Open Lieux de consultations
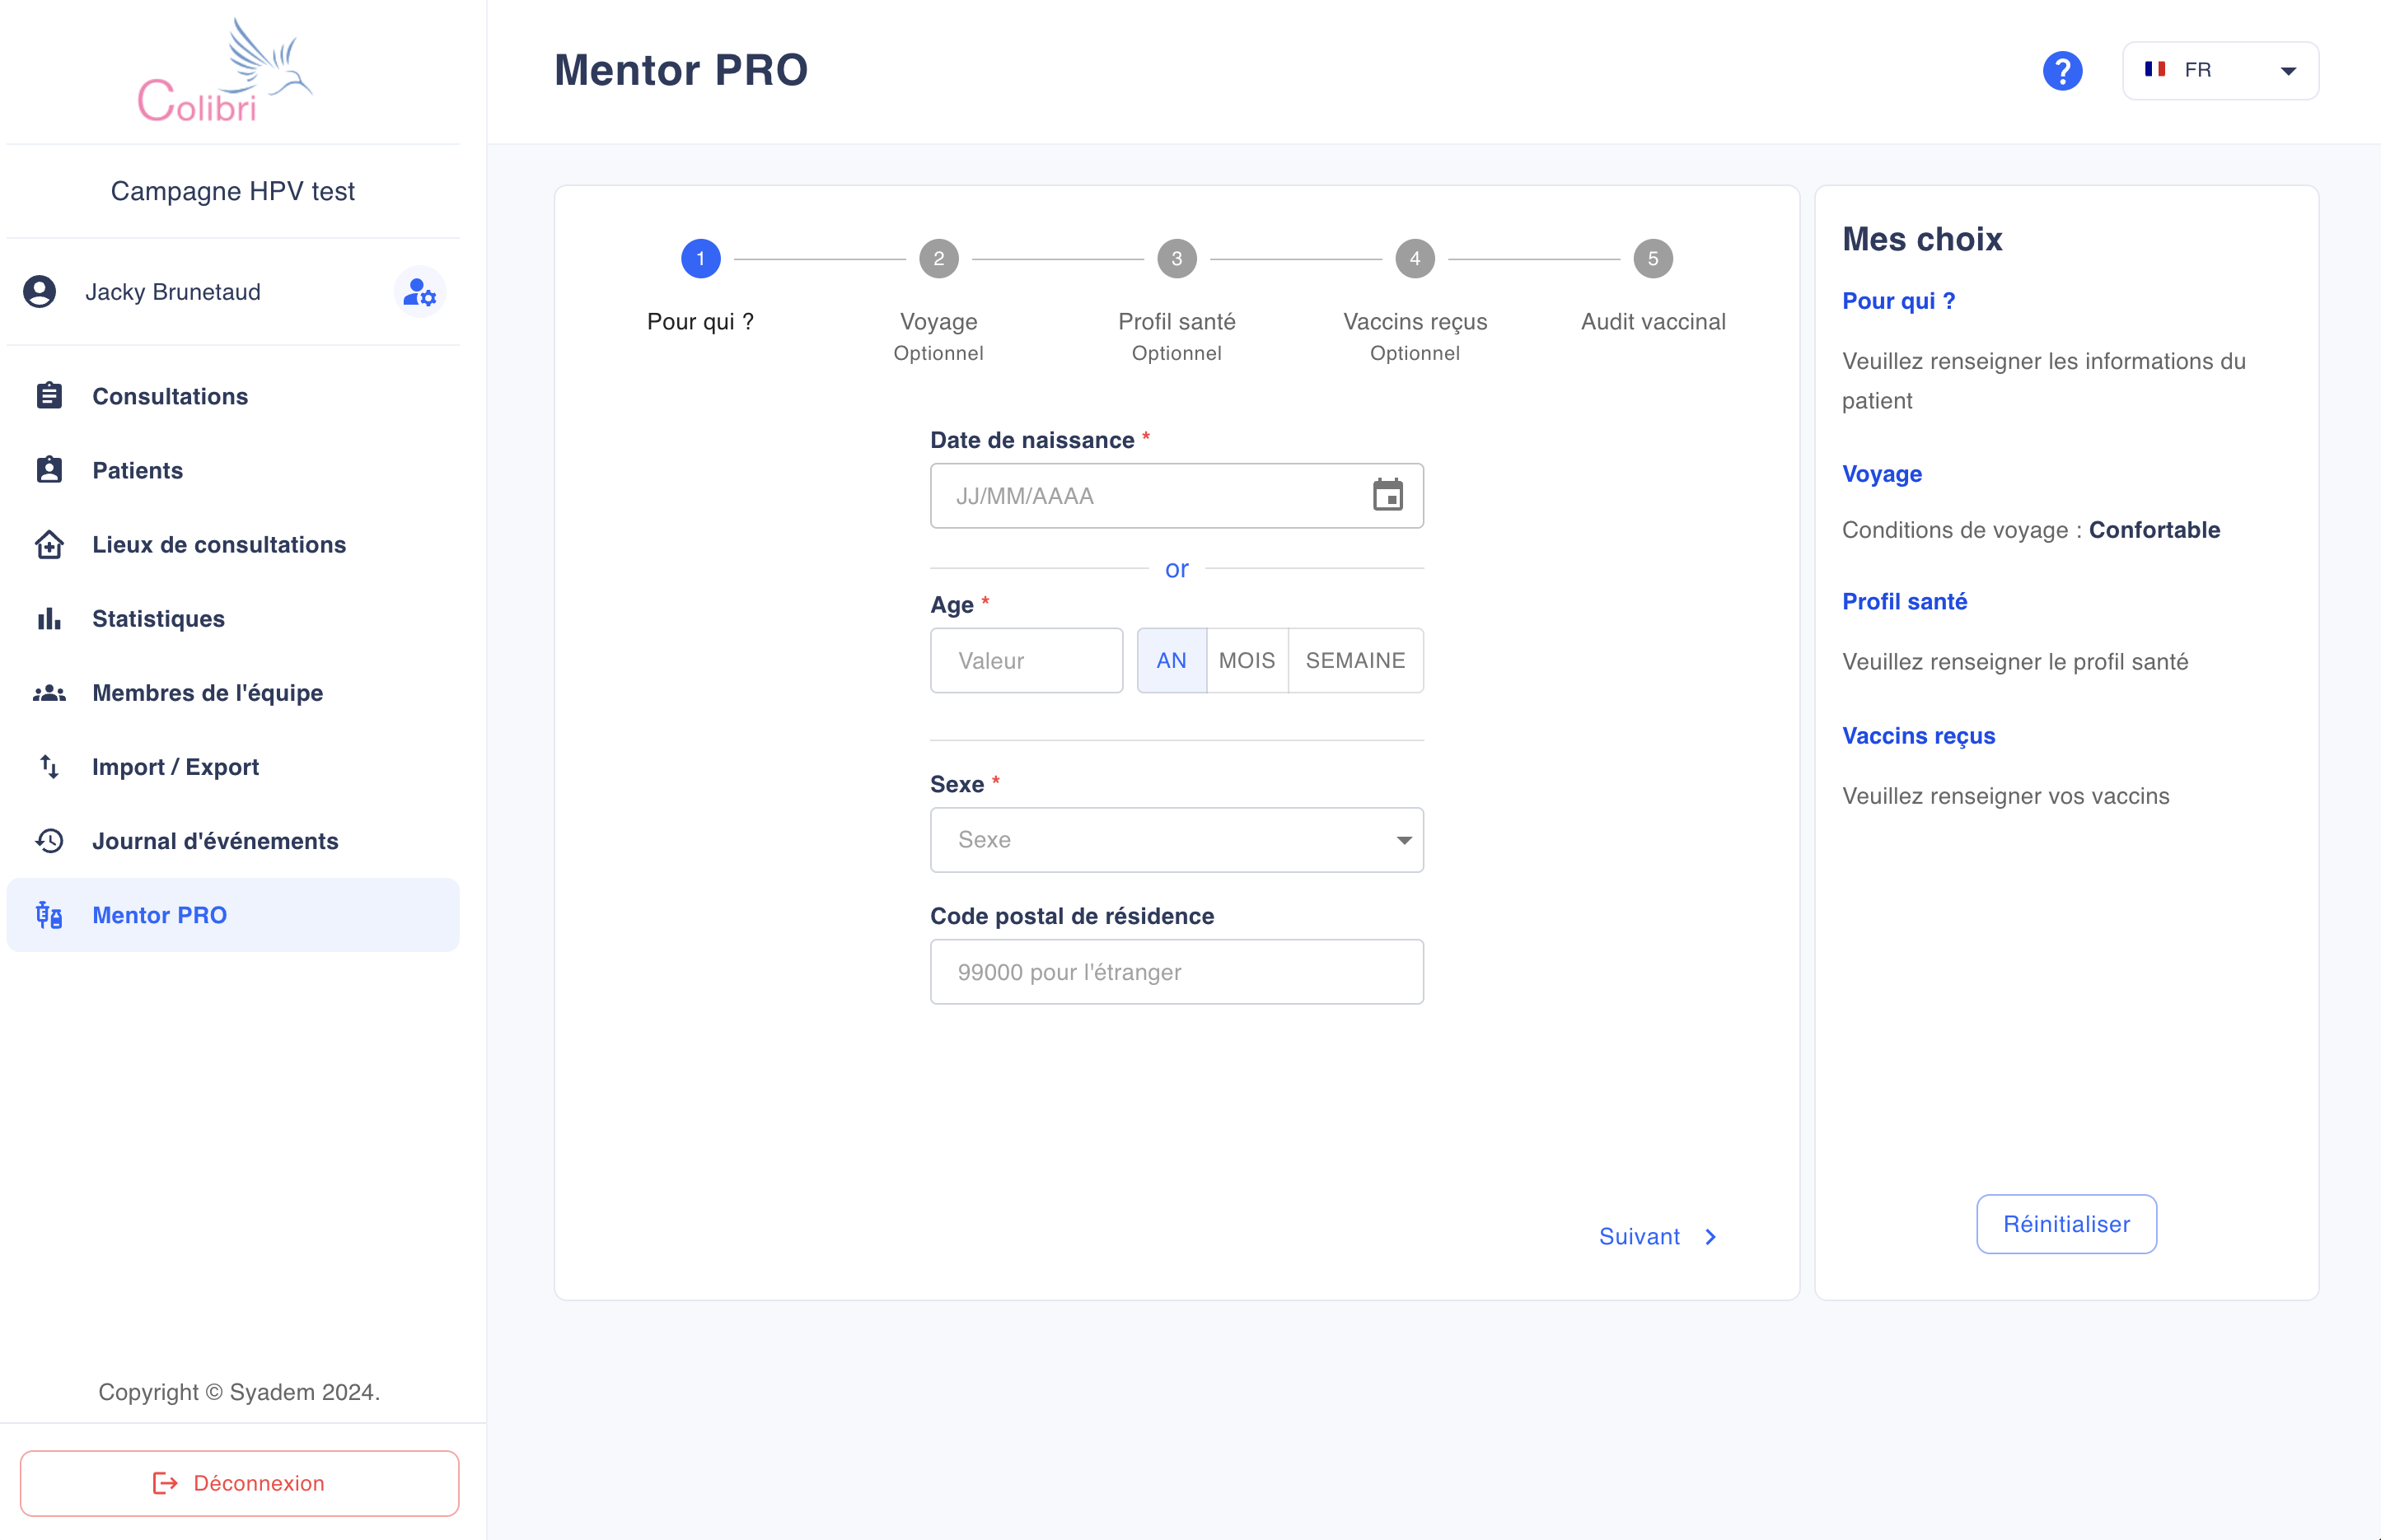Screen dimensions: 2381x1540 coord(218,544)
